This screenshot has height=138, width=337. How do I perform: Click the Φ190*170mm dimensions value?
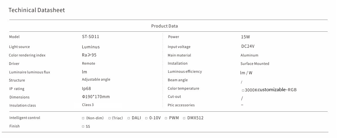pyautogui.click(x=96, y=97)
